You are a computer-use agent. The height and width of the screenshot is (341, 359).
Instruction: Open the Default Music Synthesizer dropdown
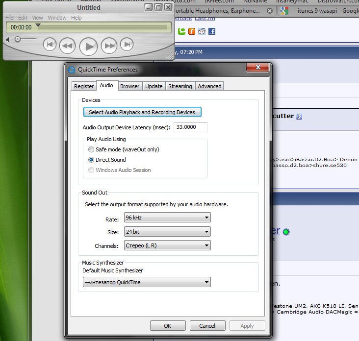[x=147, y=282]
